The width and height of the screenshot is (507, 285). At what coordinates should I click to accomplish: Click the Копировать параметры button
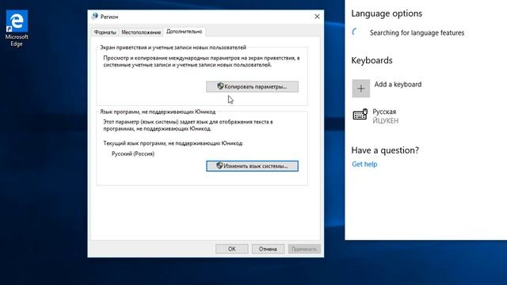252,86
